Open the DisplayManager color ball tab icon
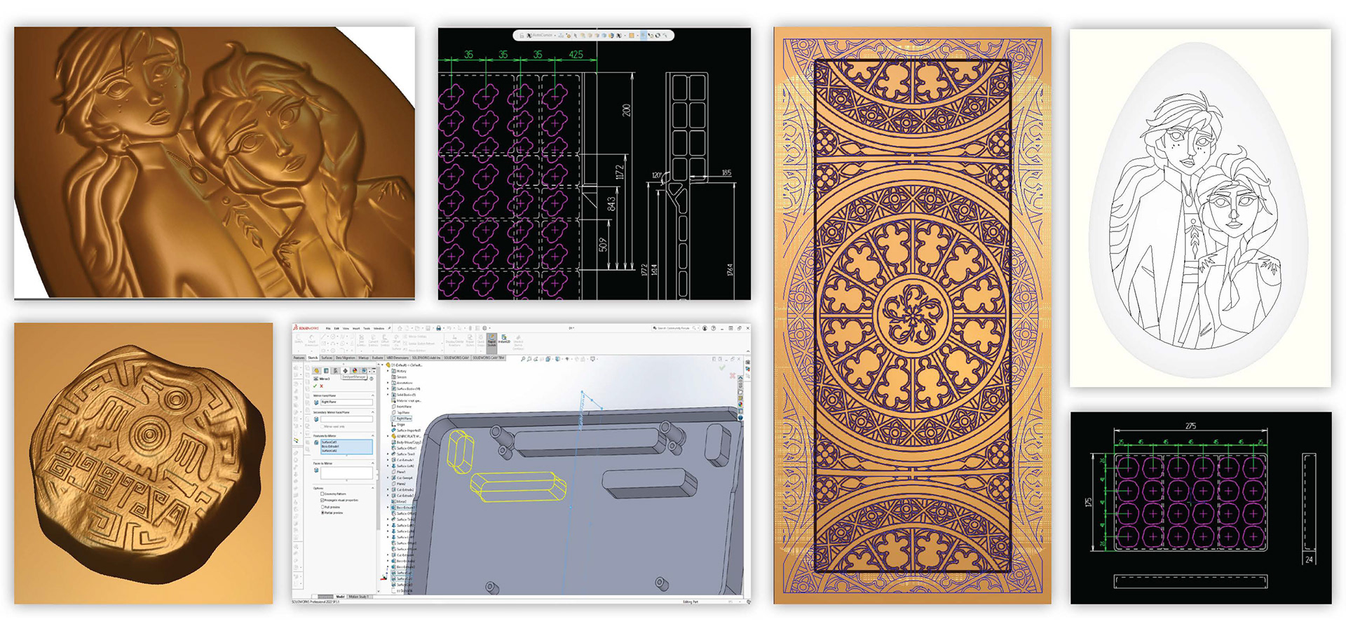The height and width of the screenshot is (631, 1346). click(x=355, y=370)
